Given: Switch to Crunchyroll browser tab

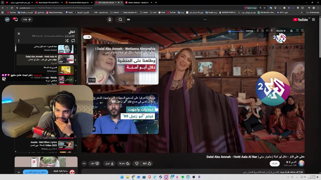Looking at the screenshot, I should point(79,2).
